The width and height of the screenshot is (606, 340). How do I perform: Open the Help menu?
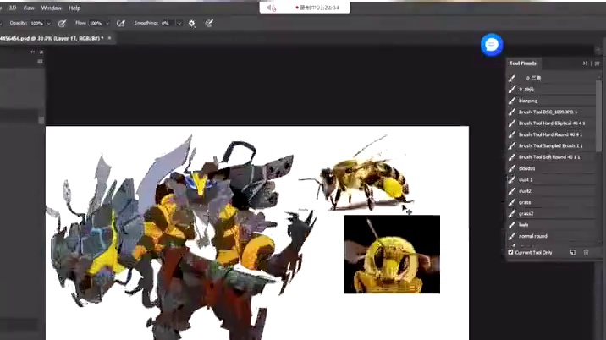point(74,8)
